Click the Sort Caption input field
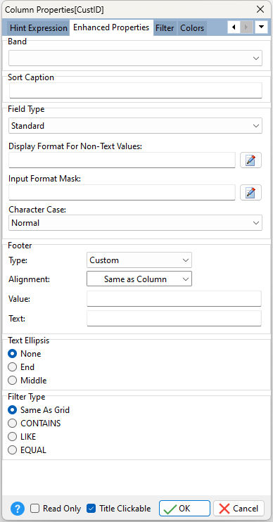The height and width of the screenshot is (522, 273). (136, 90)
